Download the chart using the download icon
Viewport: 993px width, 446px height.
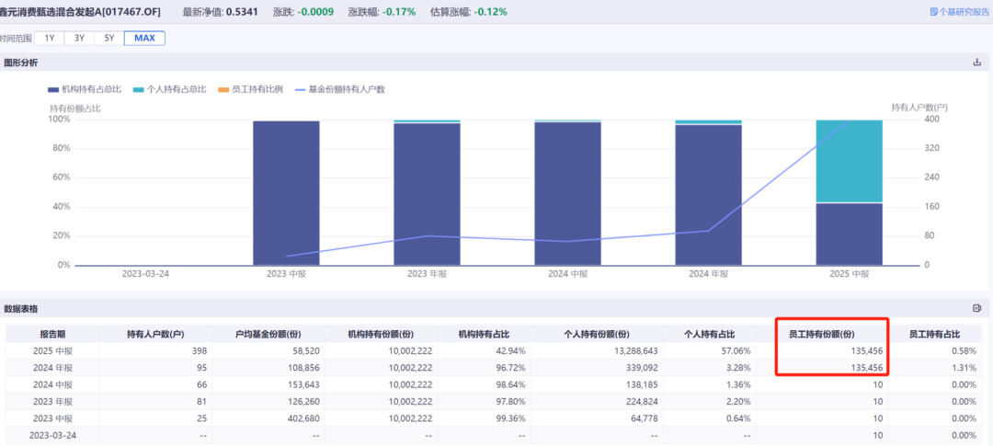click(976, 63)
